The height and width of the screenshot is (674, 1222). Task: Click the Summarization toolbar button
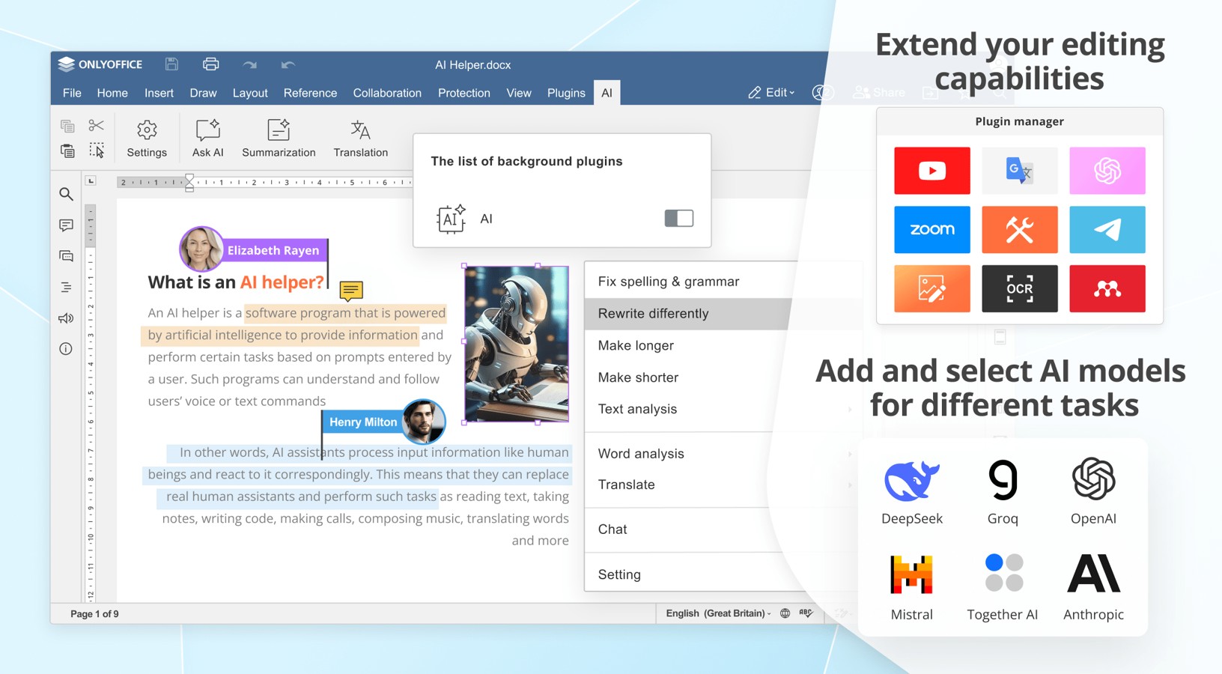[x=279, y=139]
